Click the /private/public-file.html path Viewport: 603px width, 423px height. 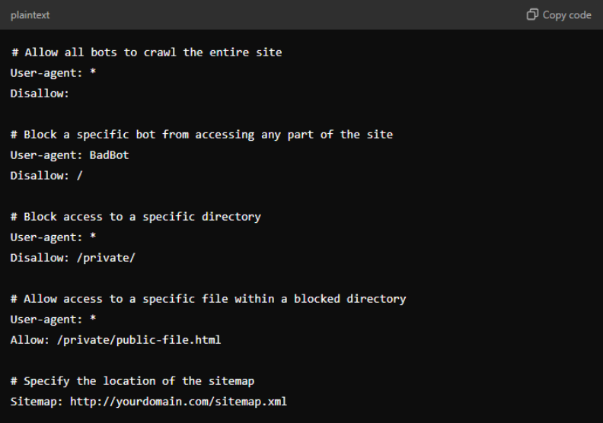point(139,339)
